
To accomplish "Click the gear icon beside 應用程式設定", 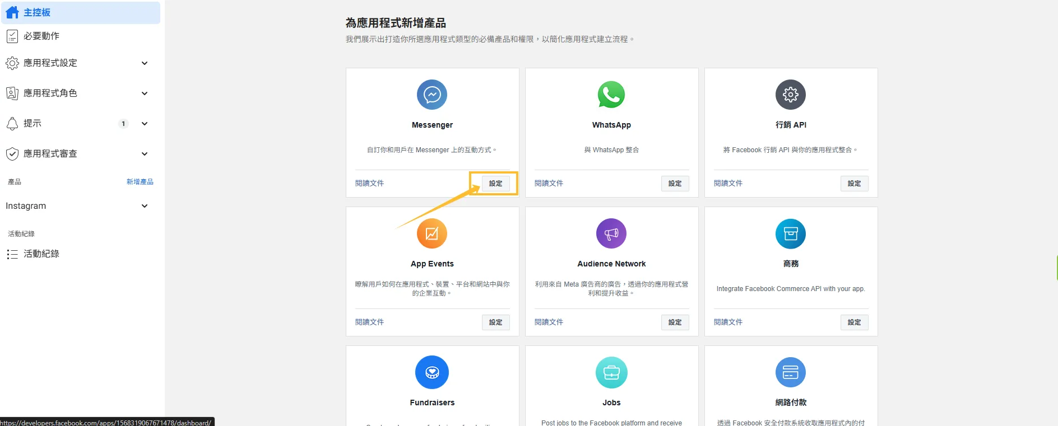I will [12, 63].
